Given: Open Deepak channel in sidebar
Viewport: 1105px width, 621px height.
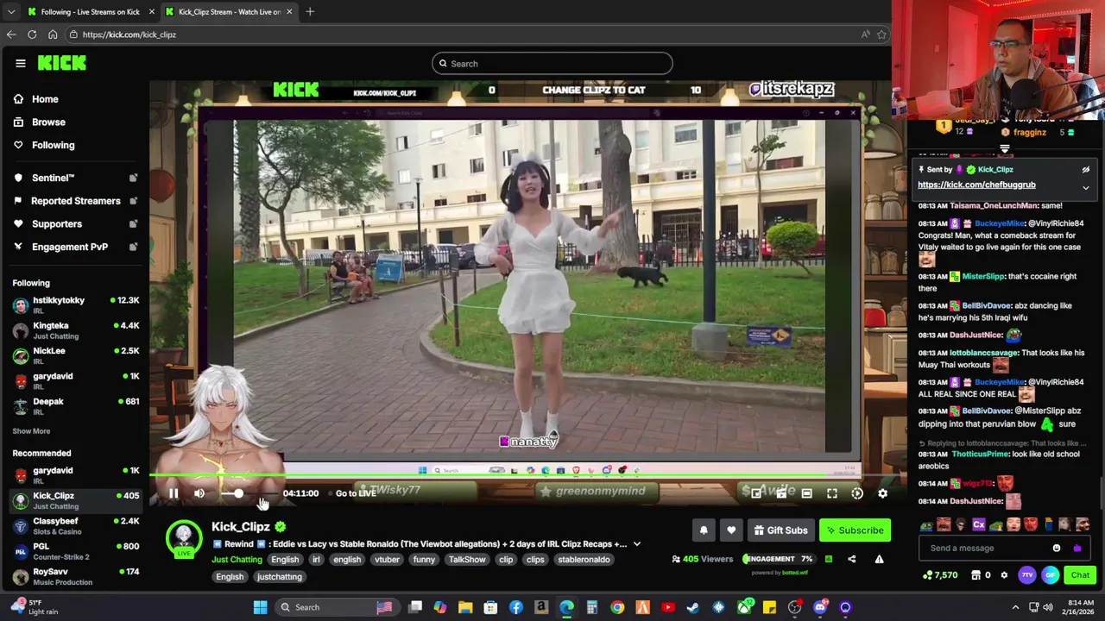Looking at the screenshot, I should [75, 406].
